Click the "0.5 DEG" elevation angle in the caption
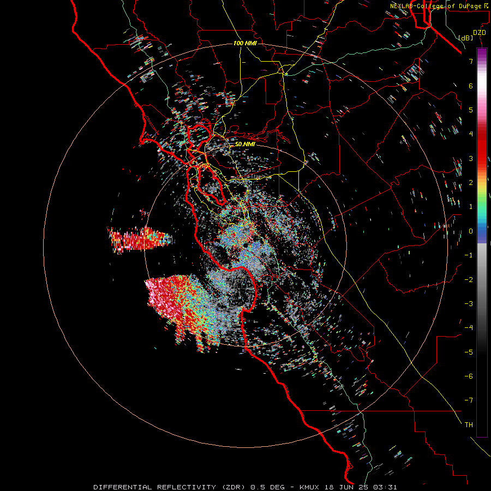The image size is (491, 491). (x=268, y=487)
